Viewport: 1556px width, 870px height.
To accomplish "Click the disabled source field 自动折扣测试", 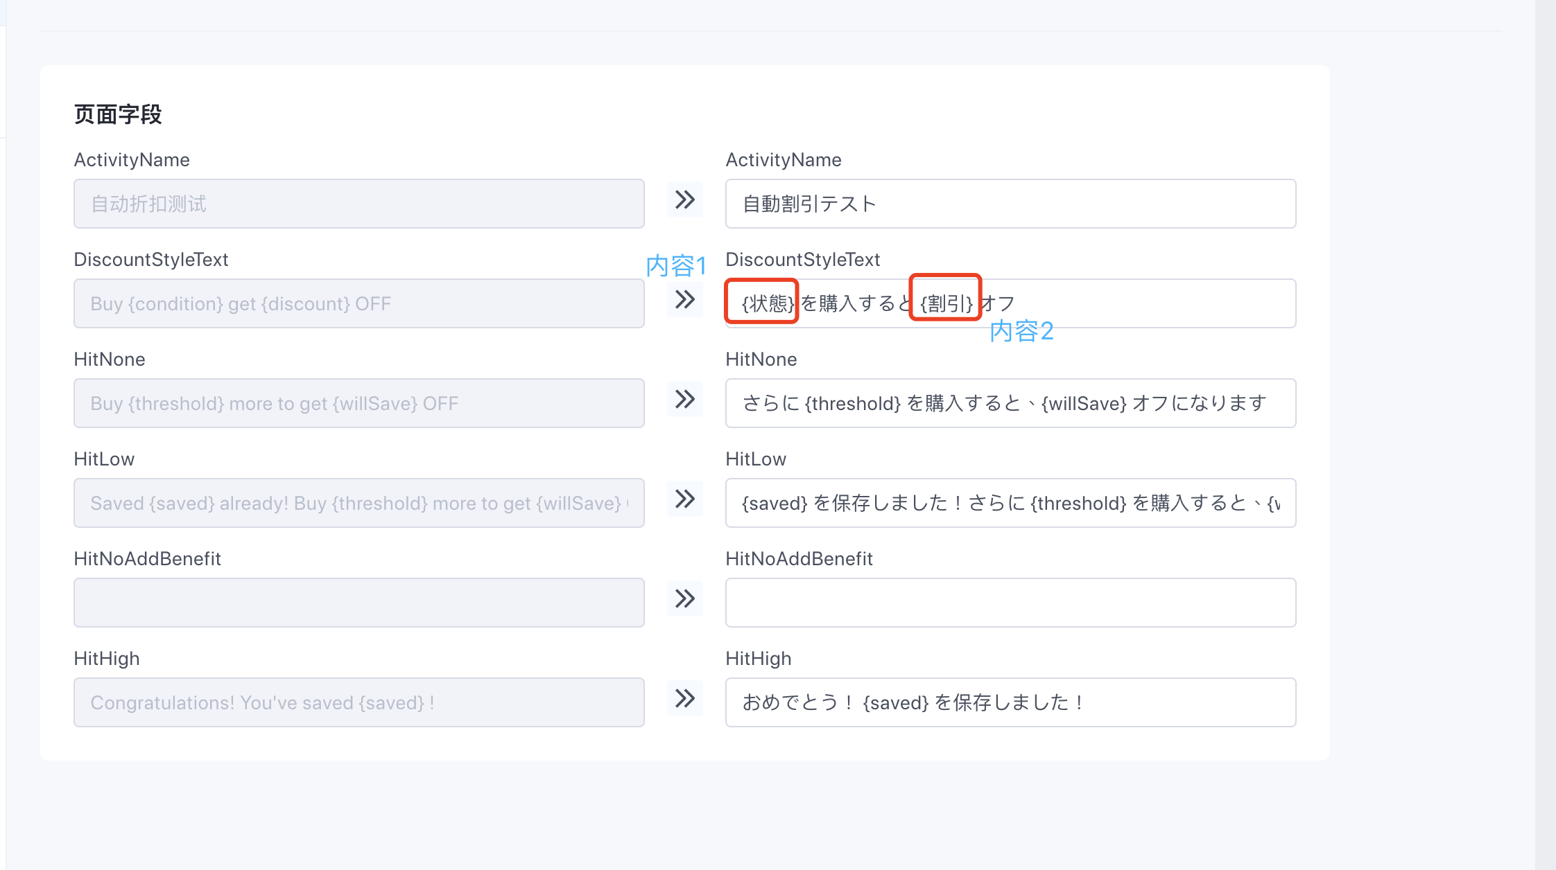I will [x=359, y=204].
